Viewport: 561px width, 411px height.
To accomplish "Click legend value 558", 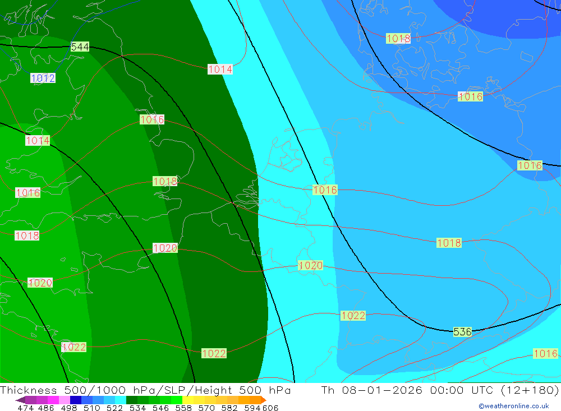I will (183, 408).
